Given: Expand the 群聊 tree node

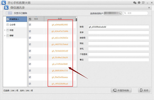Looking at the screenshot, I should 5,36.
